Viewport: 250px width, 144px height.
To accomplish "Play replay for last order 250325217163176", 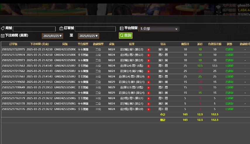I will click(149, 109).
